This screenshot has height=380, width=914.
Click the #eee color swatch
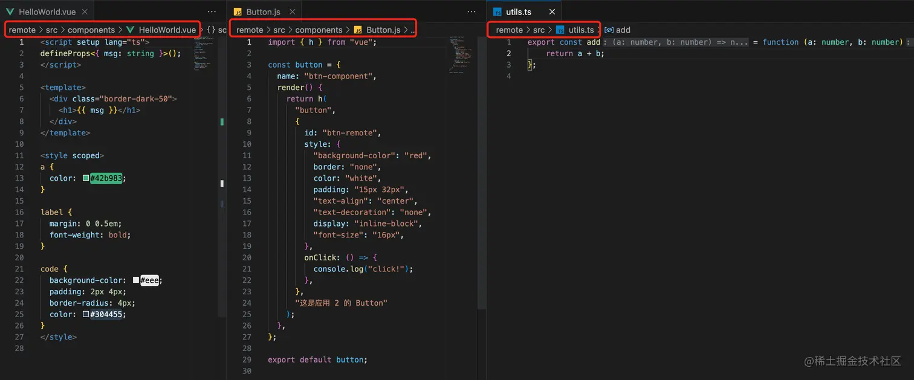(136, 280)
